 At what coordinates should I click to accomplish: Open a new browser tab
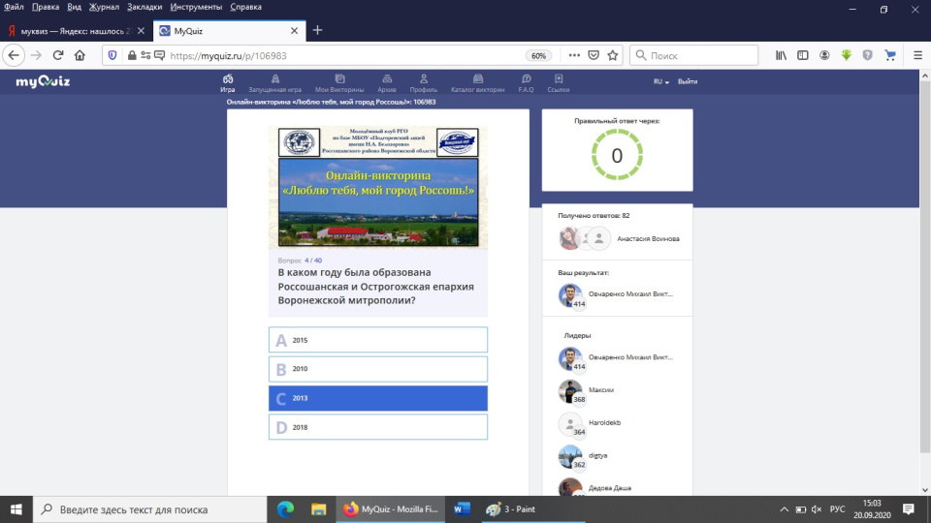point(318,30)
